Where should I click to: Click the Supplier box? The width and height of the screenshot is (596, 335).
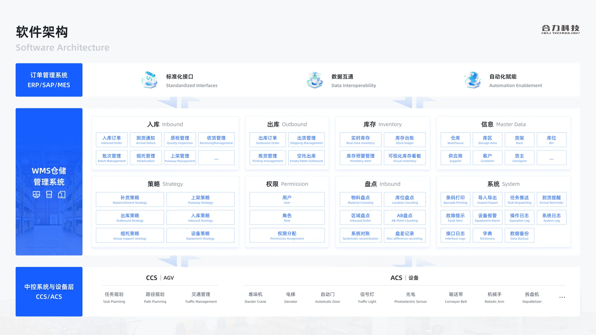(x=455, y=158)
